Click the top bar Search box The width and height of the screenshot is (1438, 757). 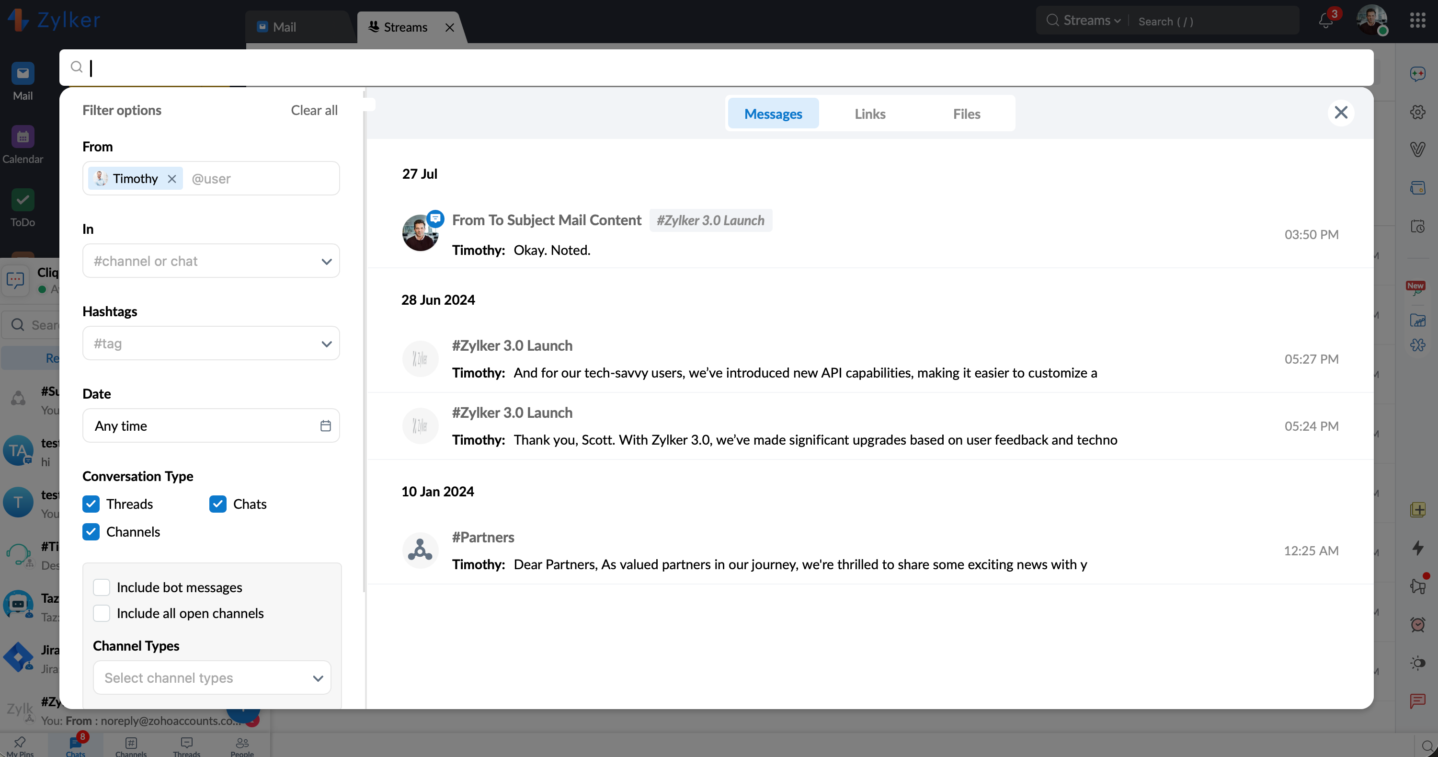pos(1211,21)
